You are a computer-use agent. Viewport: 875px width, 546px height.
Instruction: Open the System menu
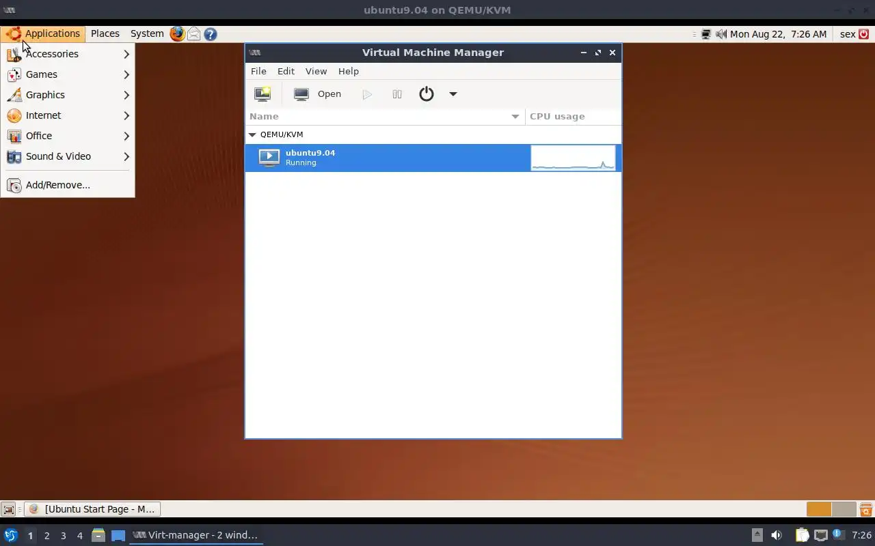[x=147, y=33]
